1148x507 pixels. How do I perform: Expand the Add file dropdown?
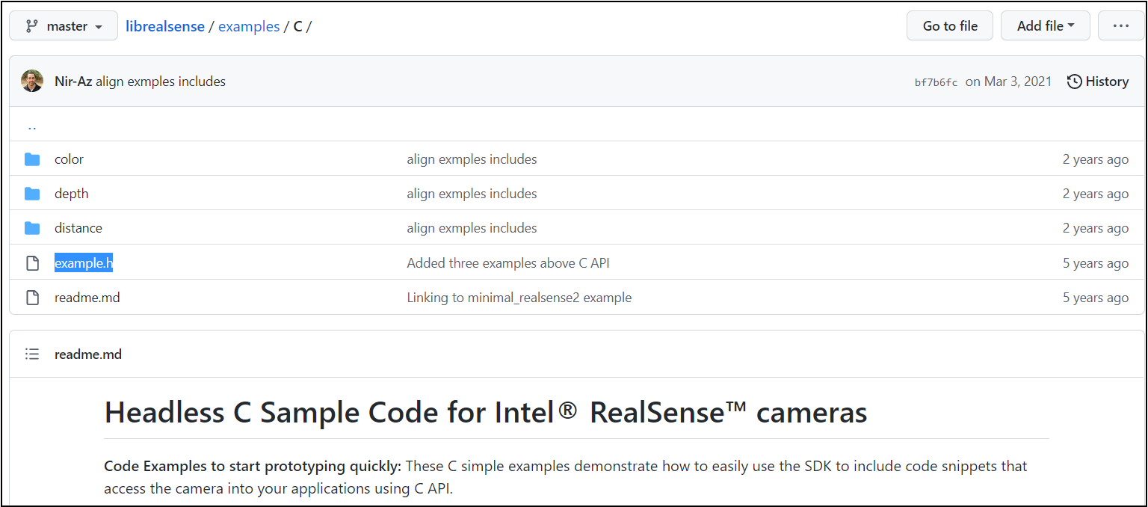(x=1045, y=25)
